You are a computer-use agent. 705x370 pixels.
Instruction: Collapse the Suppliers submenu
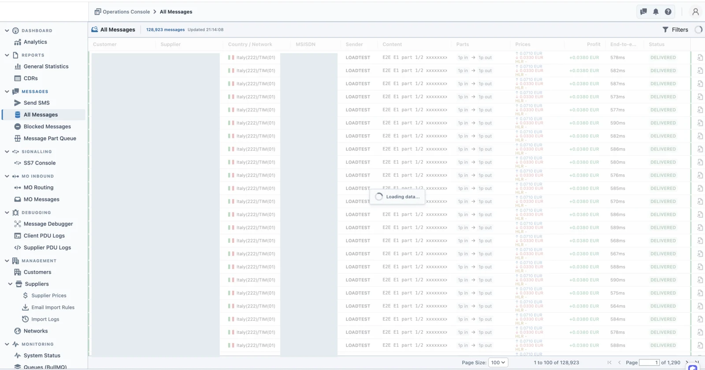(x=10, y=284)
